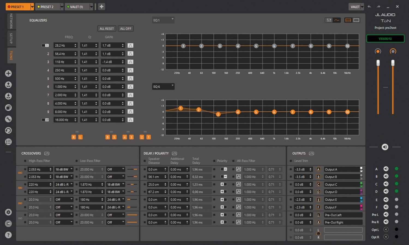
Task: Click the right master volume fader handle
Action: click(393, 63)
